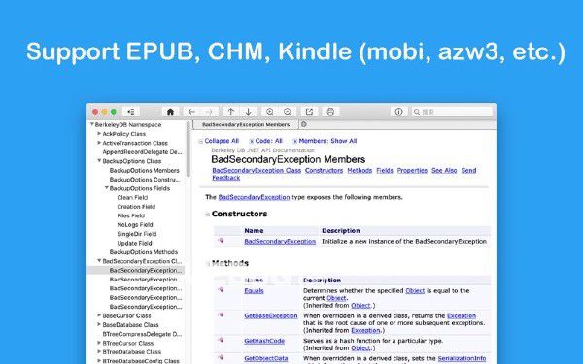Open BadSecondaryException constructor link in table
The image size is (583, 364).
click(x=280, y=242)
